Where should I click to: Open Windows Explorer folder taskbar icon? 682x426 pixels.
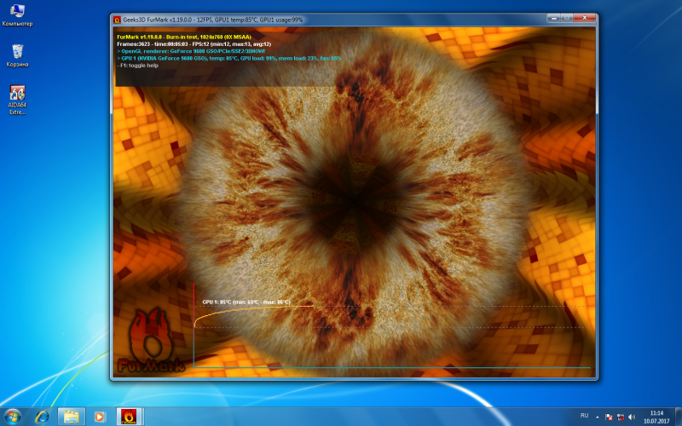(x=71, y=417)
